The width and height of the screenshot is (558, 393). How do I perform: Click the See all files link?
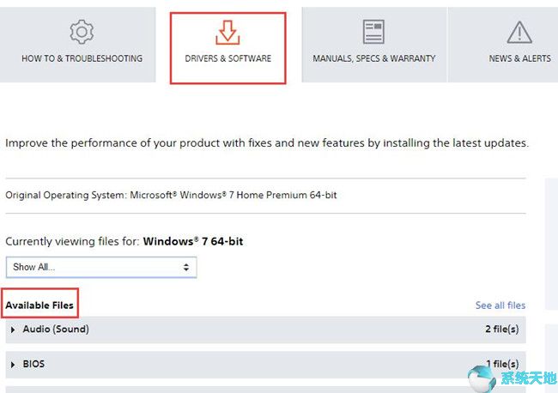(500, 305)
